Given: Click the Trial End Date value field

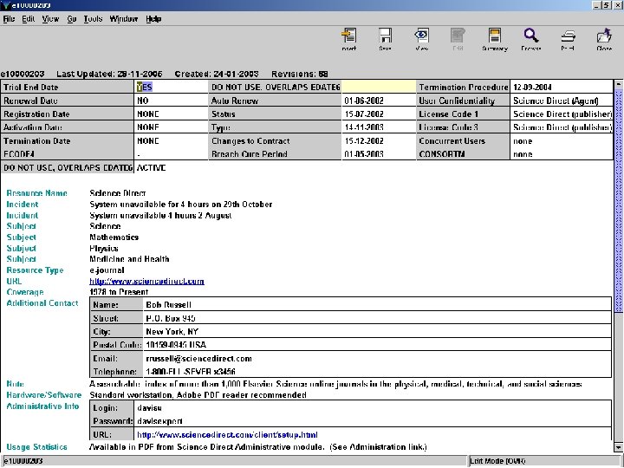Looking at the screenshot, I should [x=171, y=88].
